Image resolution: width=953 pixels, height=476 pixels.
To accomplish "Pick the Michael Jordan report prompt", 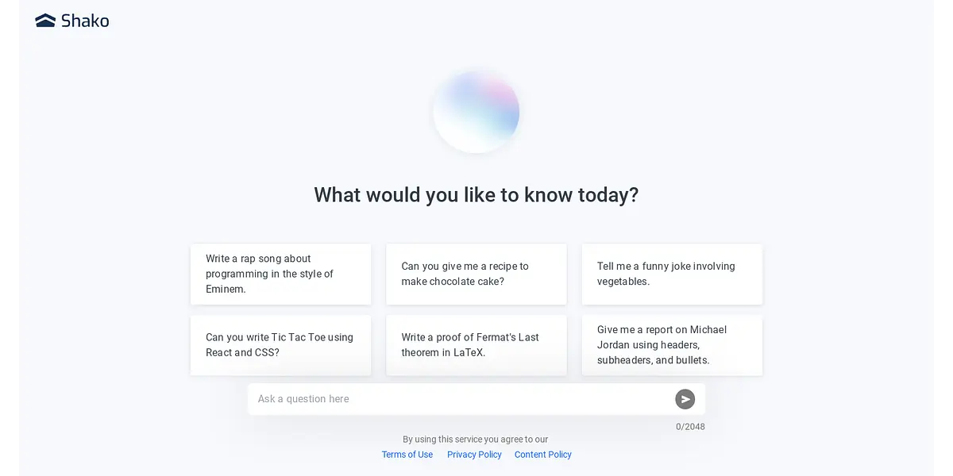I will tap(672, 345).
